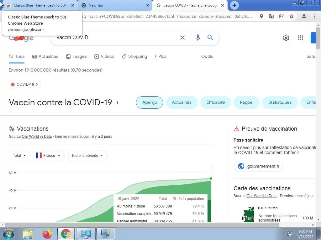Open Google search settings gear
The height and width of the screenshot is (240, 321).
(286, 38)
